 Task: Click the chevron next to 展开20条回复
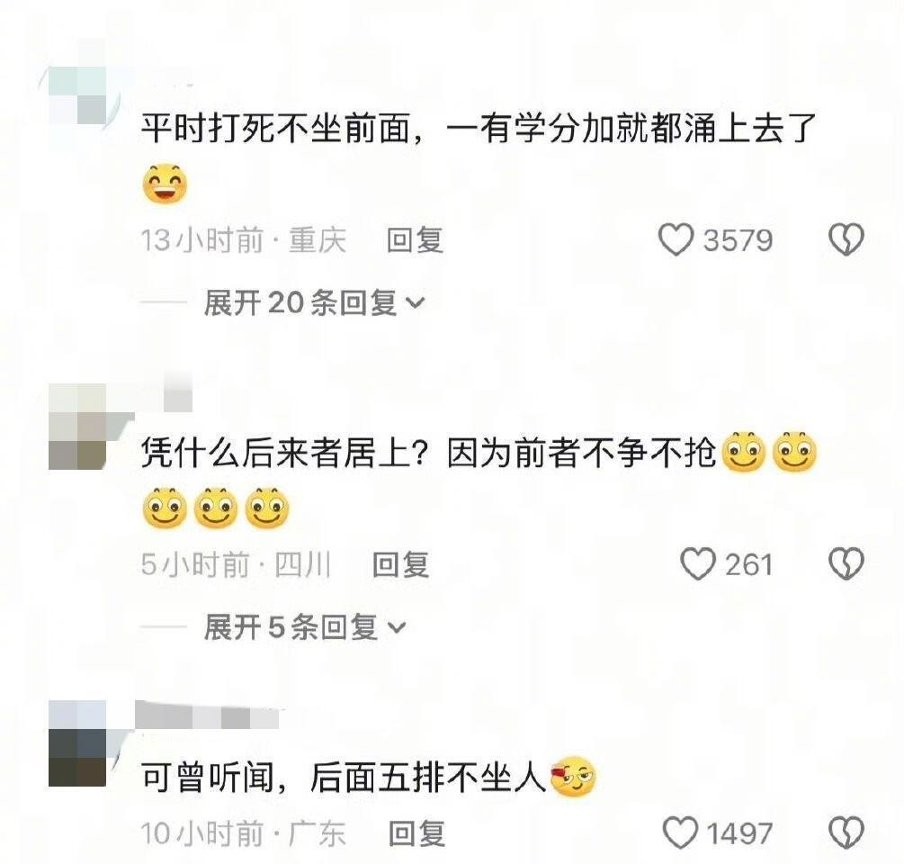[416, 302]
